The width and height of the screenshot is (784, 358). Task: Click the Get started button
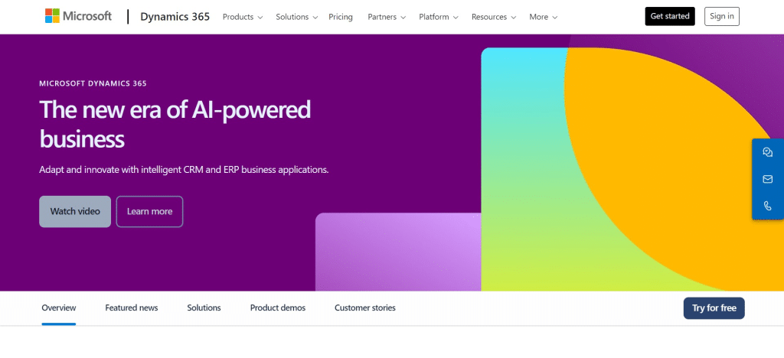pyautogui.click(x=669, y=17)
